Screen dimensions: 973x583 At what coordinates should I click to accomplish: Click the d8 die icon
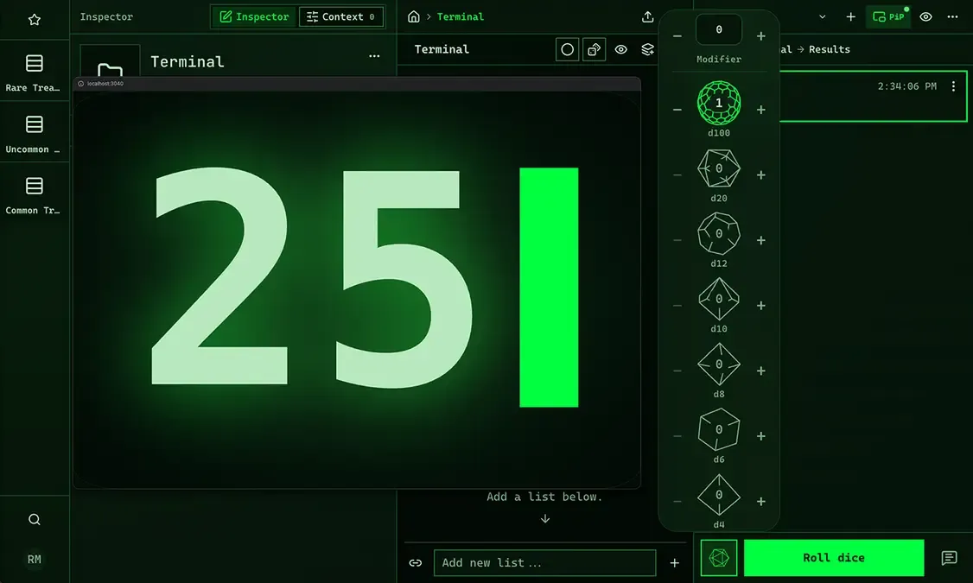coord(719,364)
